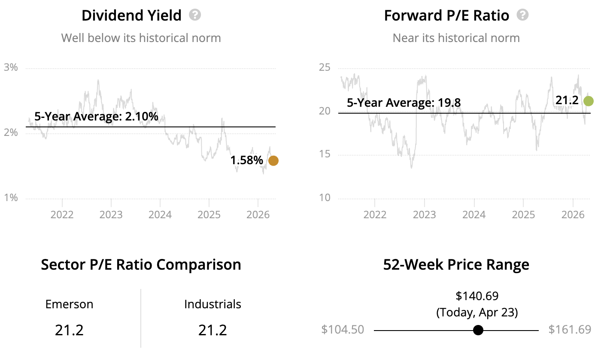Click the Dividend Yield help question-mark icon
This screenshot has width=607, height=361.
(195, 15)
